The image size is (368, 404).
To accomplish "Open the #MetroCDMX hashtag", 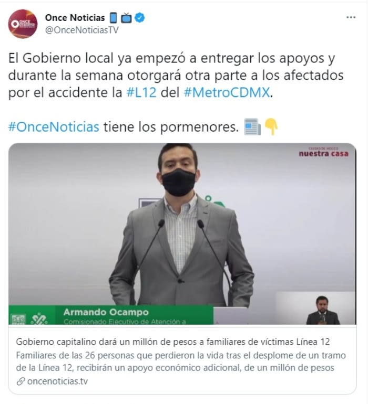I will pyautogui.click(x=227, y=92).
